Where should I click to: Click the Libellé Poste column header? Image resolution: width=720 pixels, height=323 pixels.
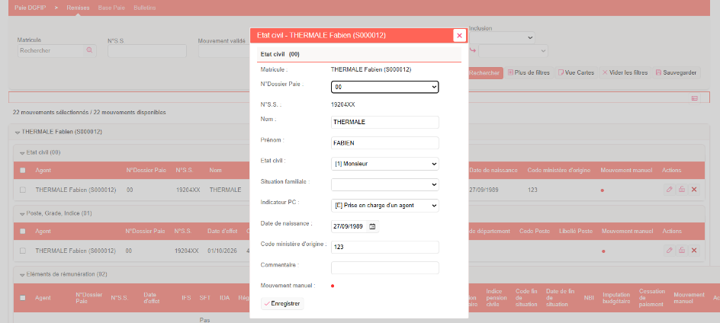pos(574,232)
